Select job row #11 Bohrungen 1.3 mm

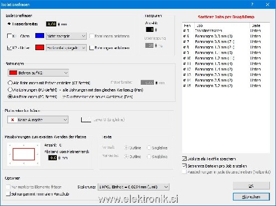tap(226, 64)
